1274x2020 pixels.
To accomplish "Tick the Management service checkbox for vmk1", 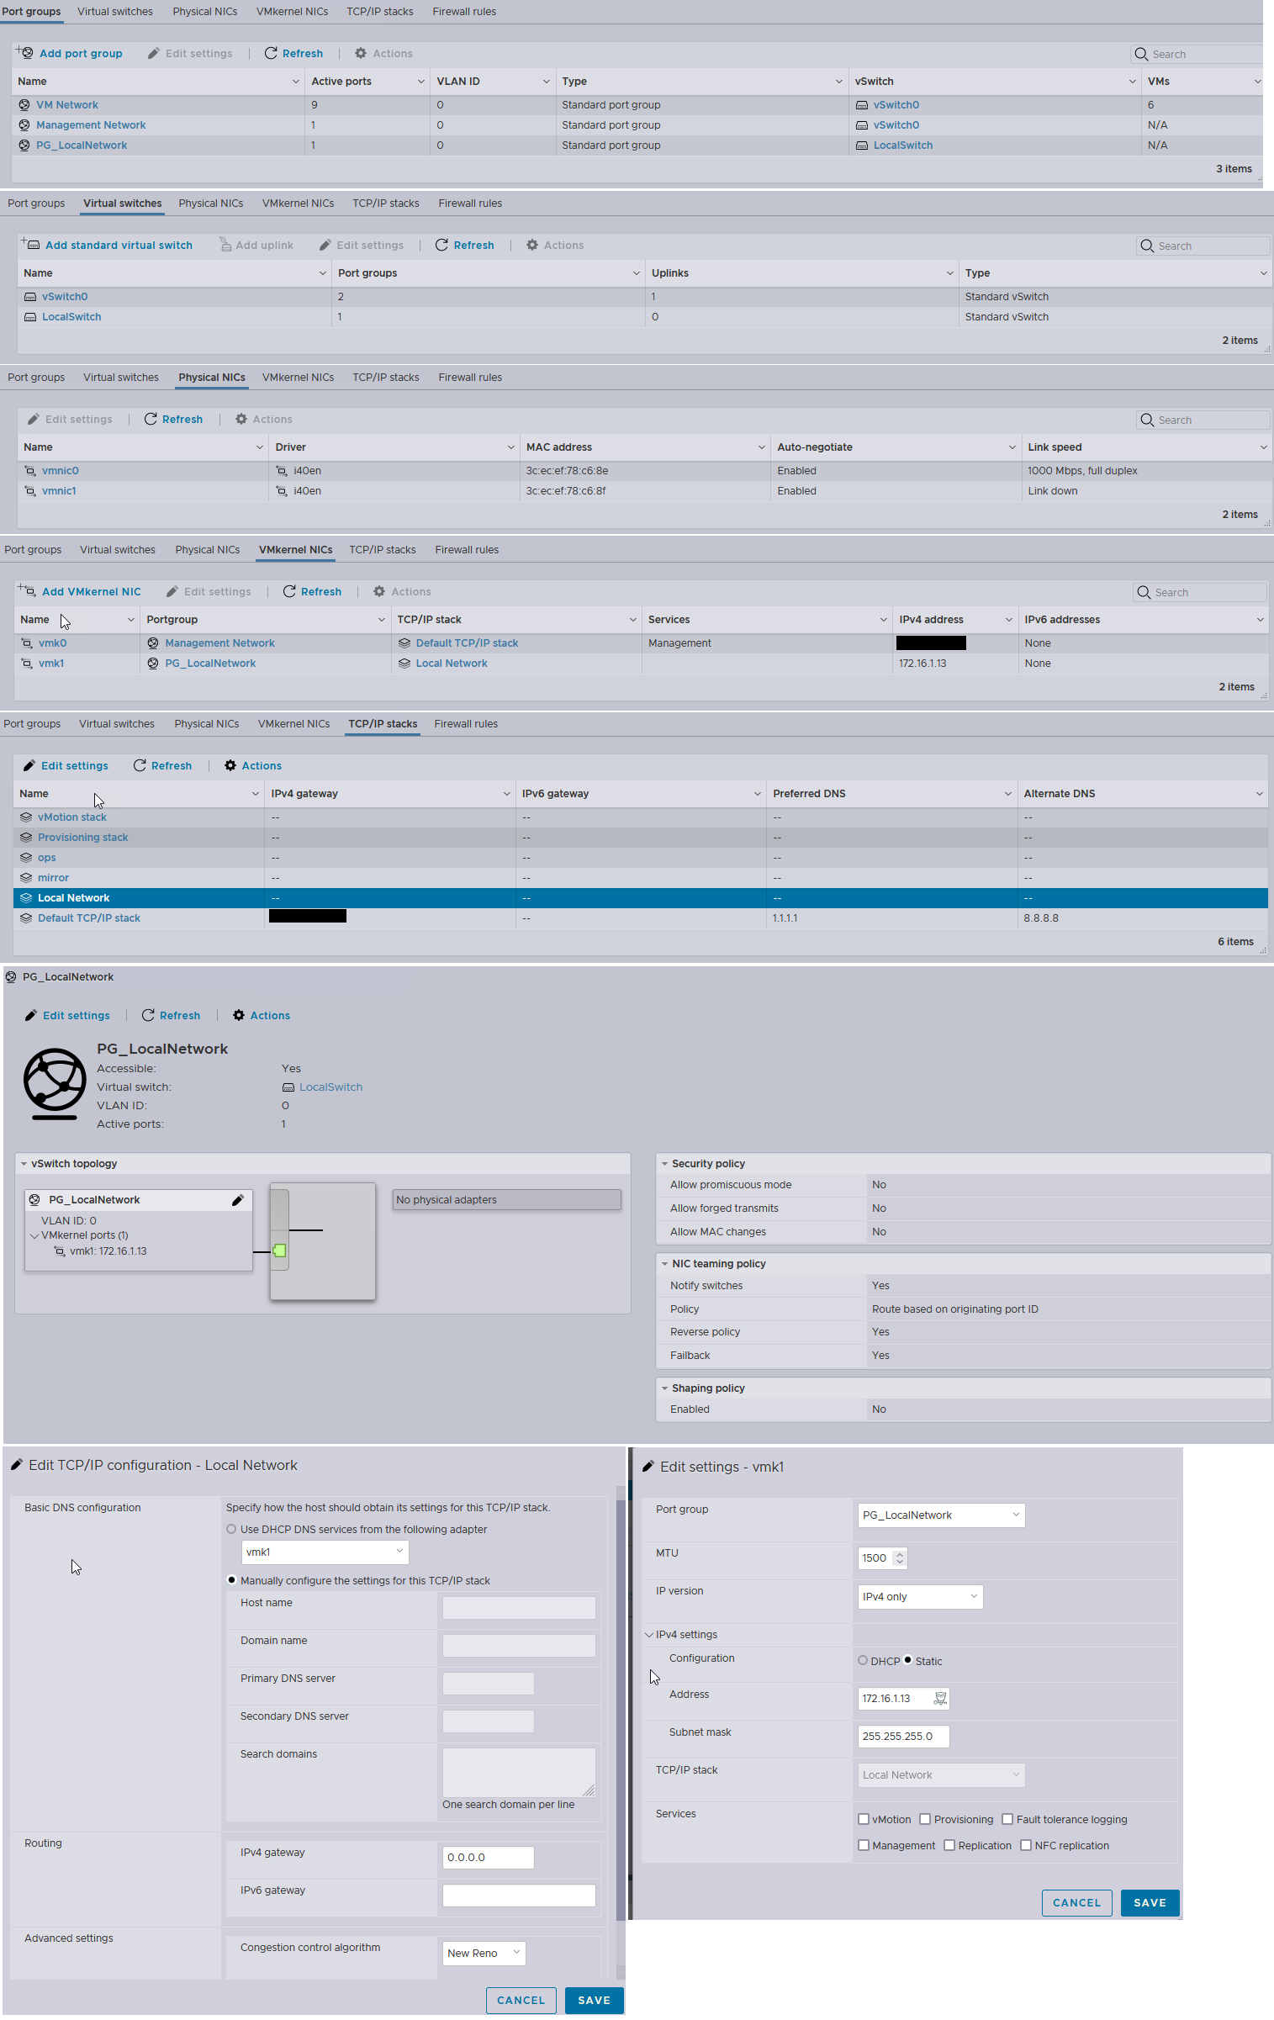I will 864,1845.
